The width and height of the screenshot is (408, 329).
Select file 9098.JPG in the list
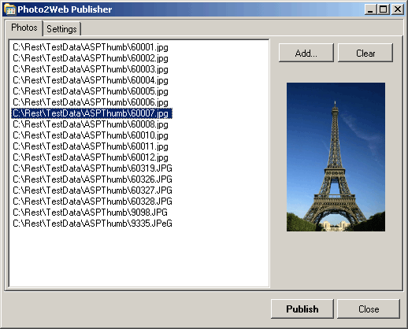90,213
